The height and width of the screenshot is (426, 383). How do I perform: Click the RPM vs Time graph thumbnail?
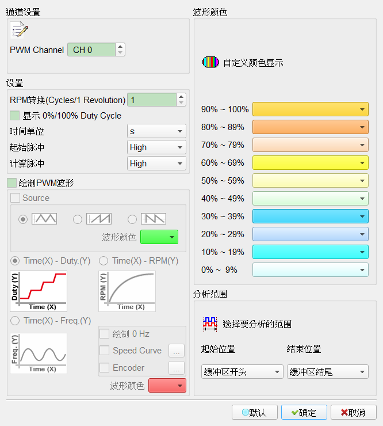click(127, 291)
